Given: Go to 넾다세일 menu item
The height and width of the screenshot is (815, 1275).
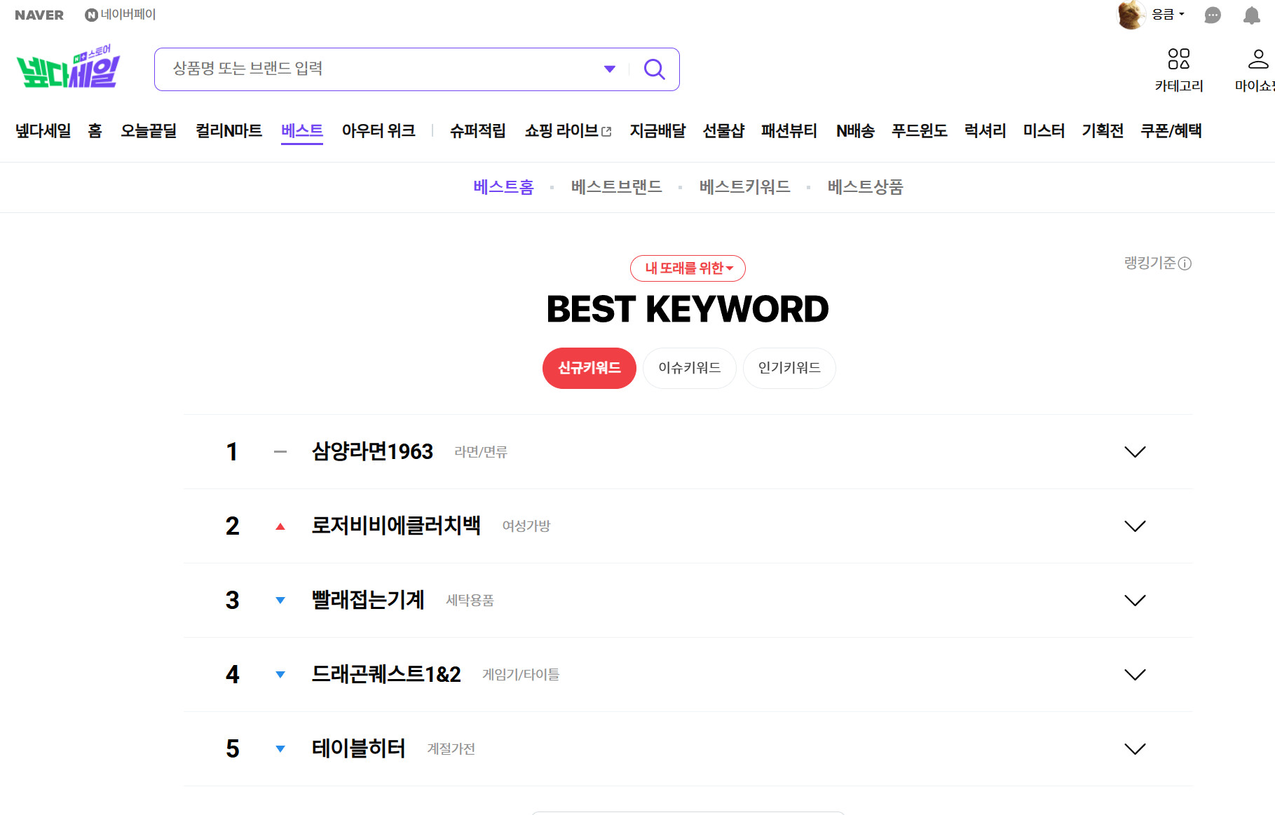Looking at the screenshot, I should pyautogui.click(x=43, y=130).
